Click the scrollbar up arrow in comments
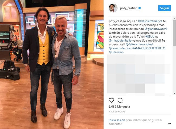This screenshot has height=129, width=176. (174, 18)
